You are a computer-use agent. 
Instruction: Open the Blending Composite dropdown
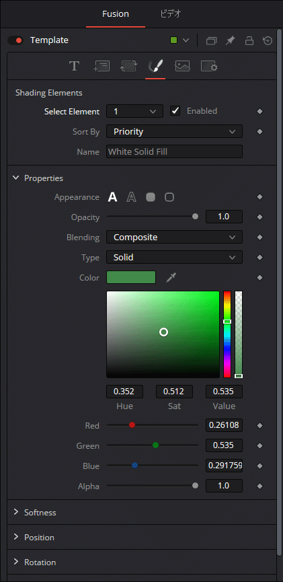tap(174, 238)
